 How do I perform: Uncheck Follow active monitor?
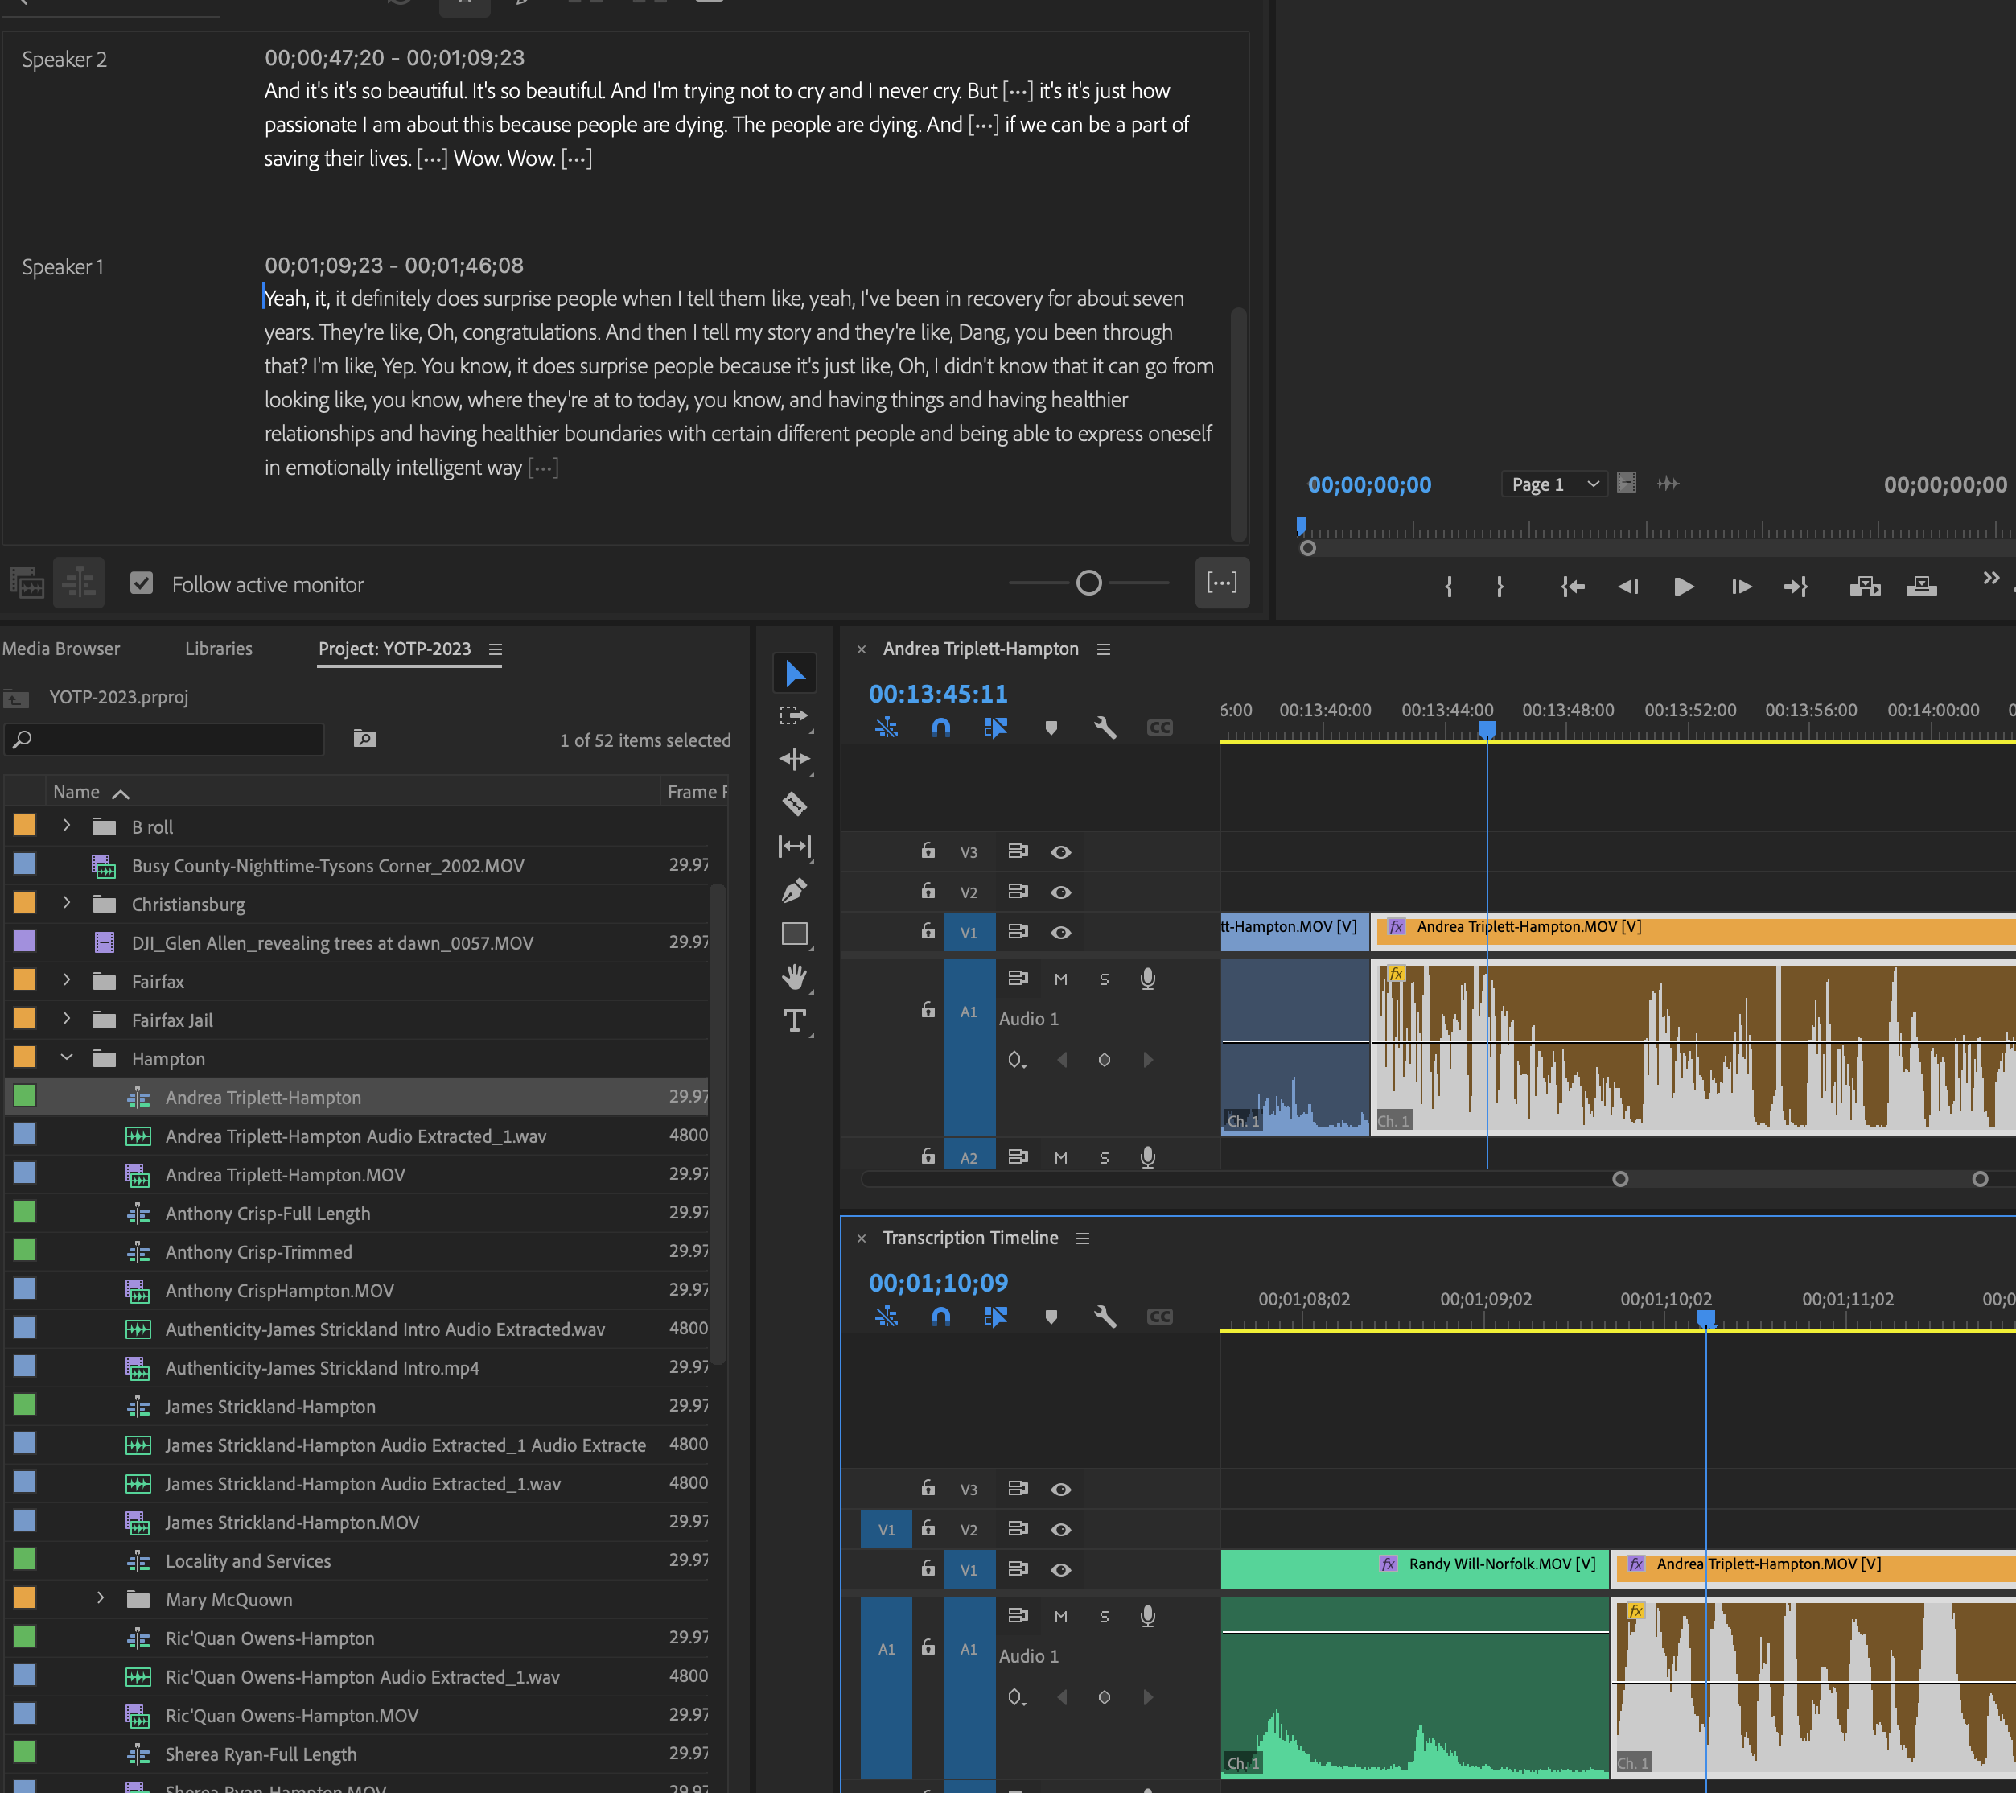point(142,583)
